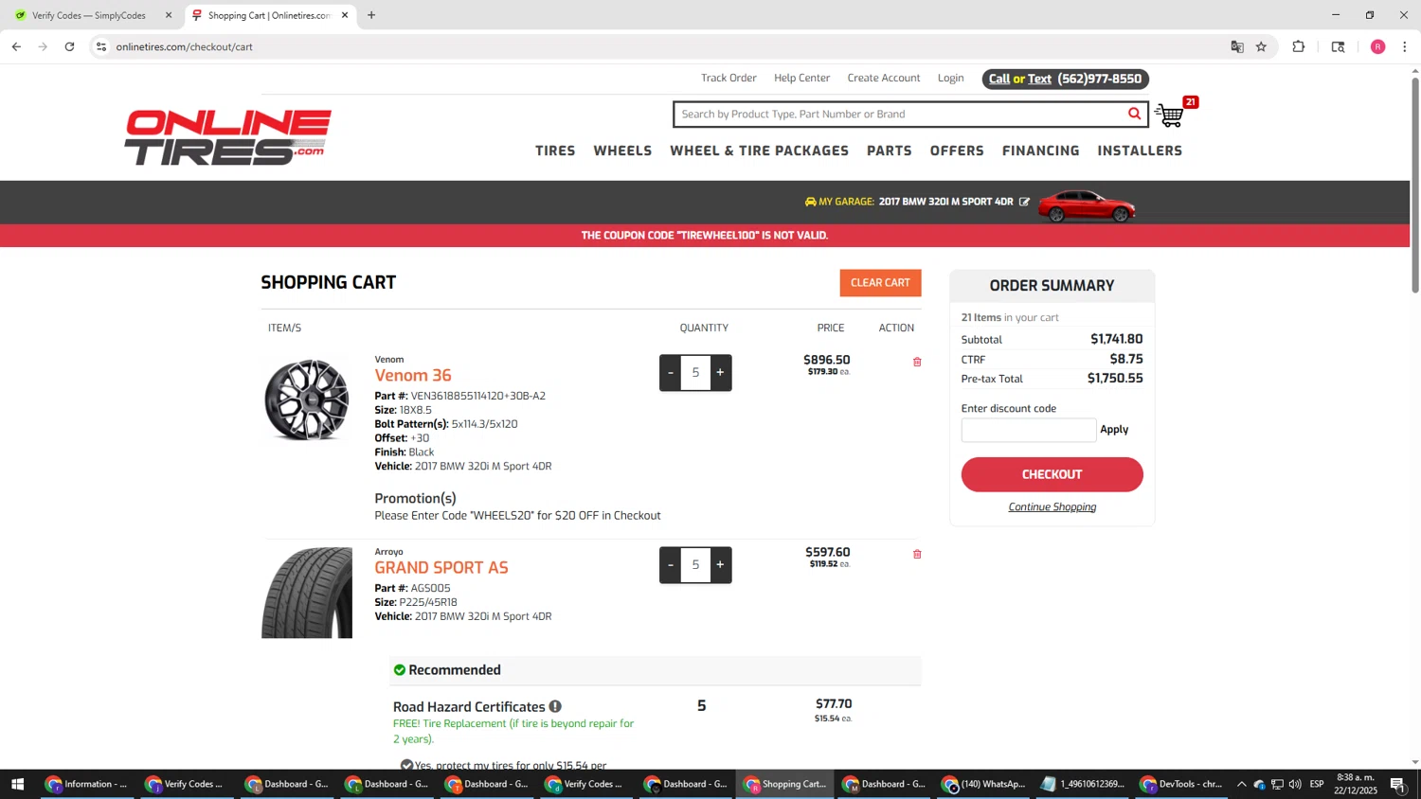Decrease GRAND SPORT AS quantity
This screenshot has height=799, width=1421.
(670, 564)
